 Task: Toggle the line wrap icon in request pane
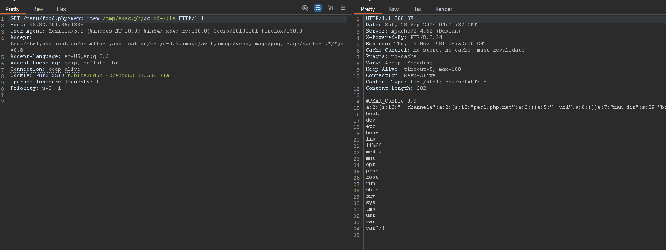318,8
